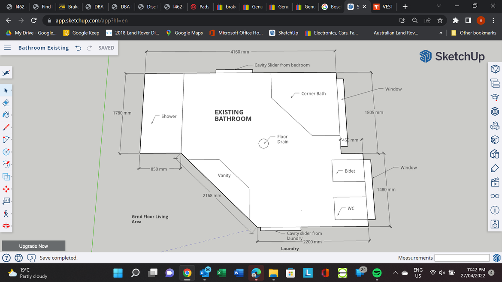Expand the Circle tool flyout arrow
Screen dimensions: 502x282
pyautogui.click(x=11, y=152)
